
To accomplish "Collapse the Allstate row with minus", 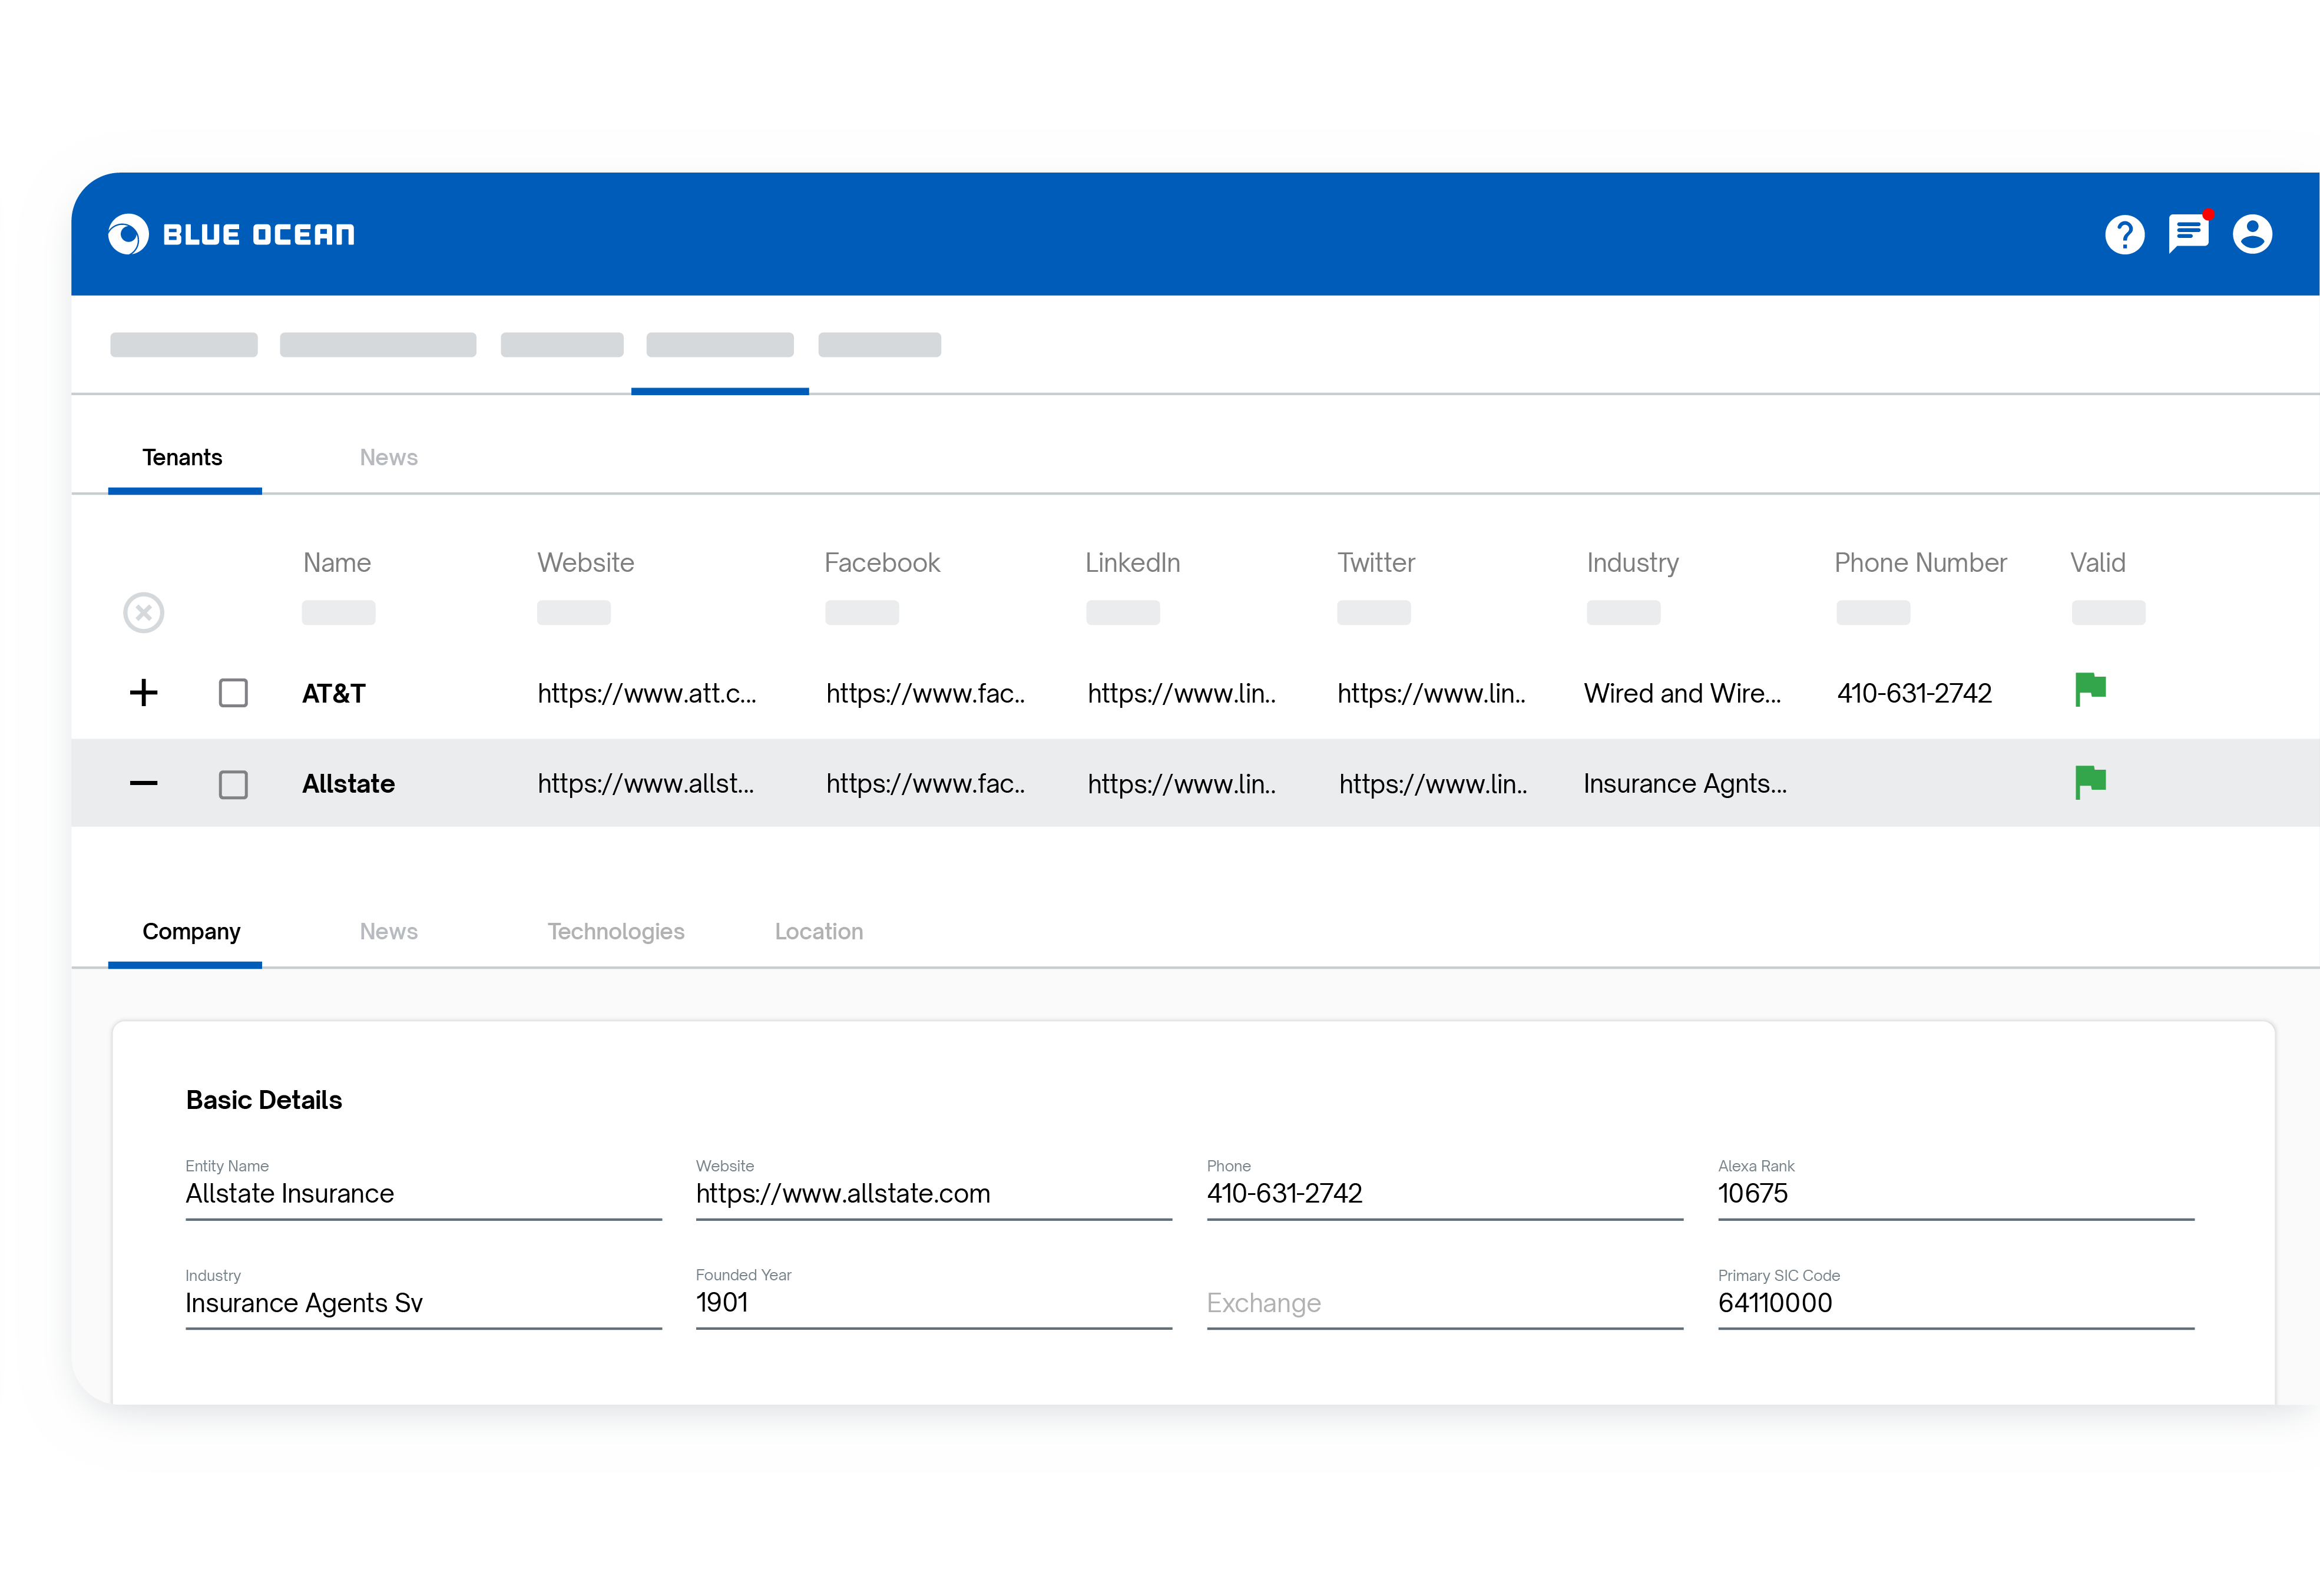I will tap(144, 784).
